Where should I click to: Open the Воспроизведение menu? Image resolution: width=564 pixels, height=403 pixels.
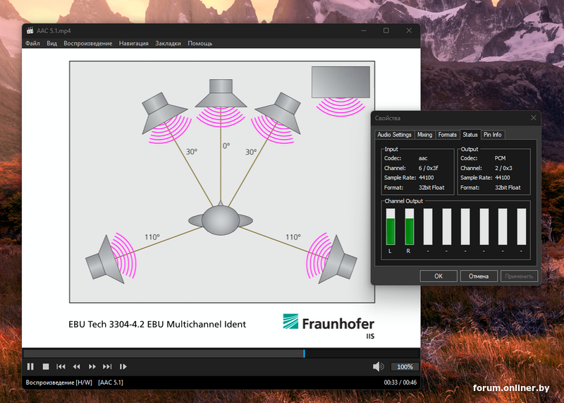(88, 43)
